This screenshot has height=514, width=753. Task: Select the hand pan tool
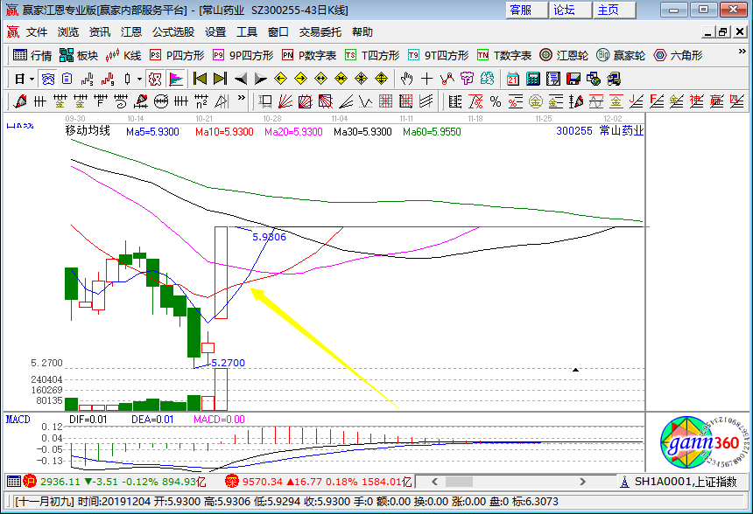(407, 79)
